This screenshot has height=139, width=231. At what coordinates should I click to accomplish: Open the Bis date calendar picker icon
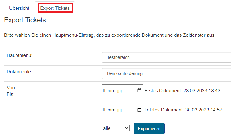coord(139,110)
